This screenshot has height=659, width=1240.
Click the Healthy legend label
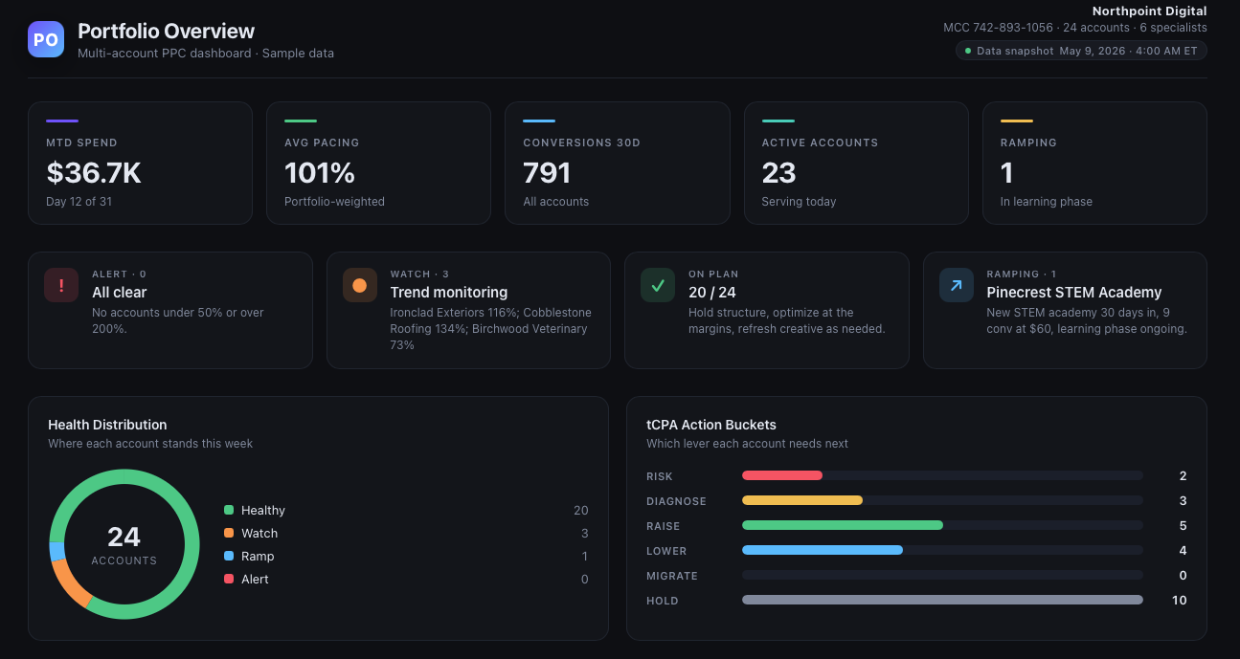point(263,511)
